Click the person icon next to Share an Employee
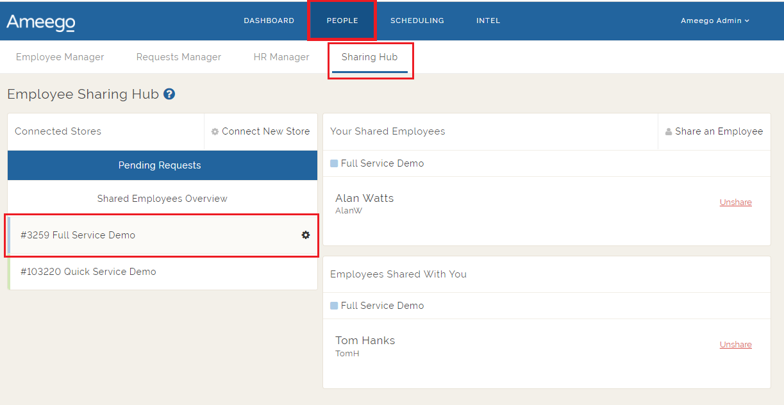Viewport: 784px width, 405px height. [x=669, y=131]
